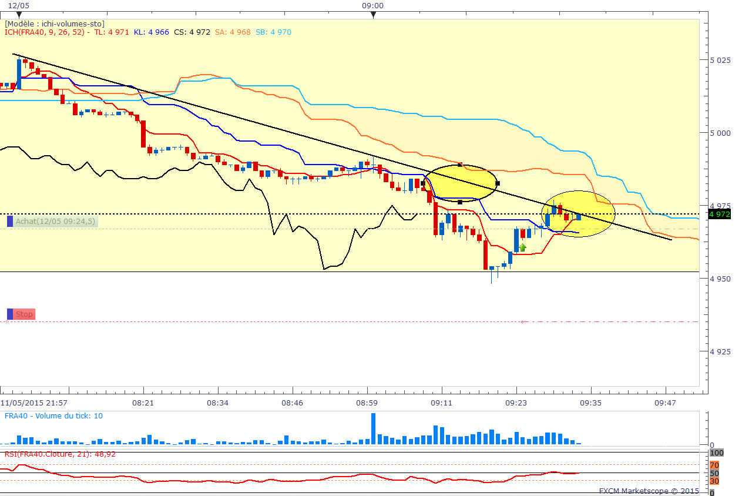Viewport: 742px width, 496px height.
Task: Click the 09:11 time axis label
Action: click(441, 403)
